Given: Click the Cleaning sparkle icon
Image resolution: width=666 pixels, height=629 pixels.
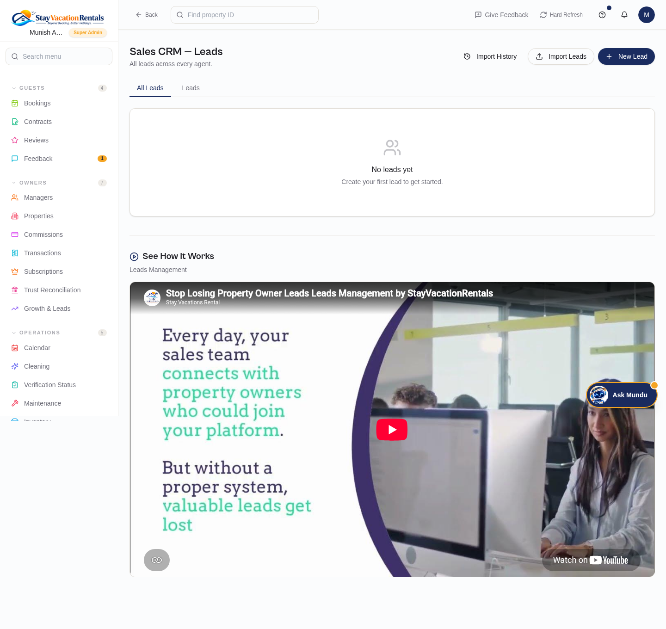Looking at the screenshot, I should point(15,366).
